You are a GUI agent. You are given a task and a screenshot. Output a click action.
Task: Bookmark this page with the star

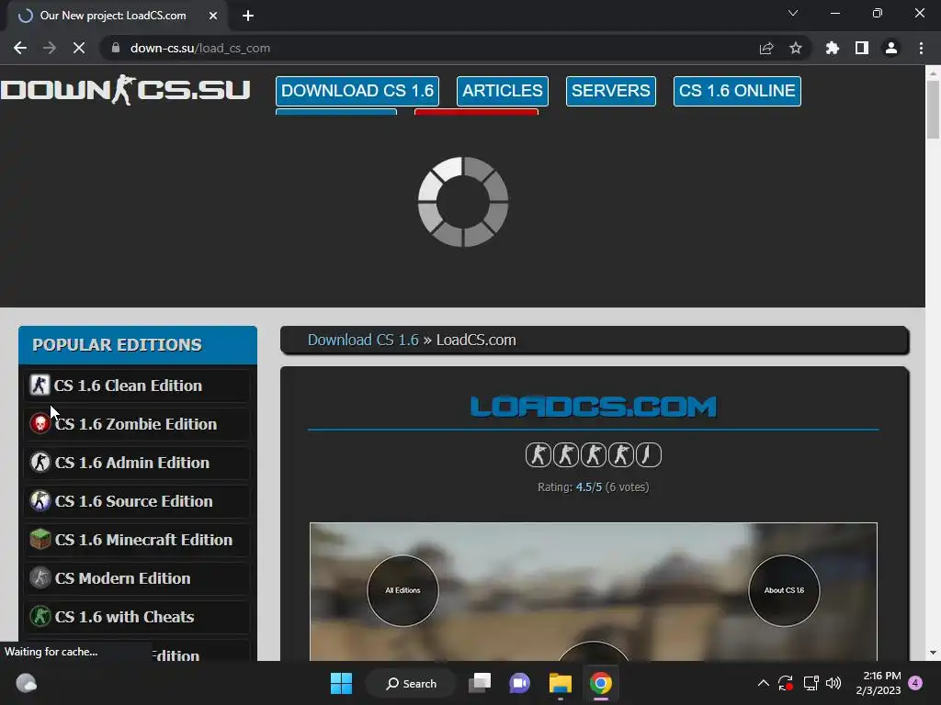coord(796,48)
